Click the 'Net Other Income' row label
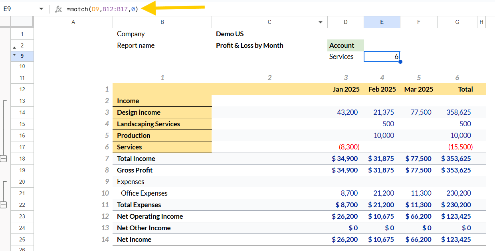Image resolution: width=495 pixels, height=251 pixels. click(162, 228)
